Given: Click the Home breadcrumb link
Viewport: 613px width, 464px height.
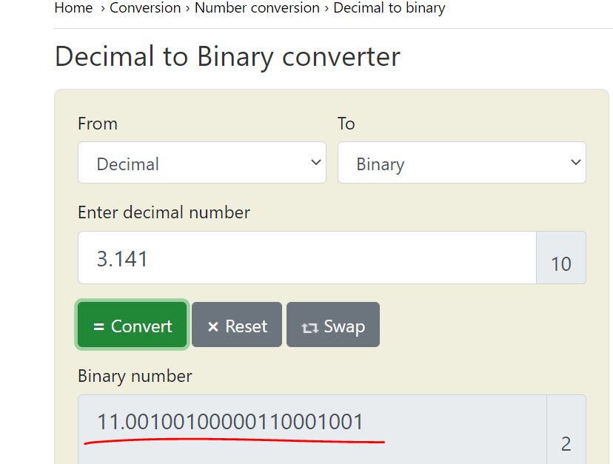Looking at the screenshot, I should [73, 9].
